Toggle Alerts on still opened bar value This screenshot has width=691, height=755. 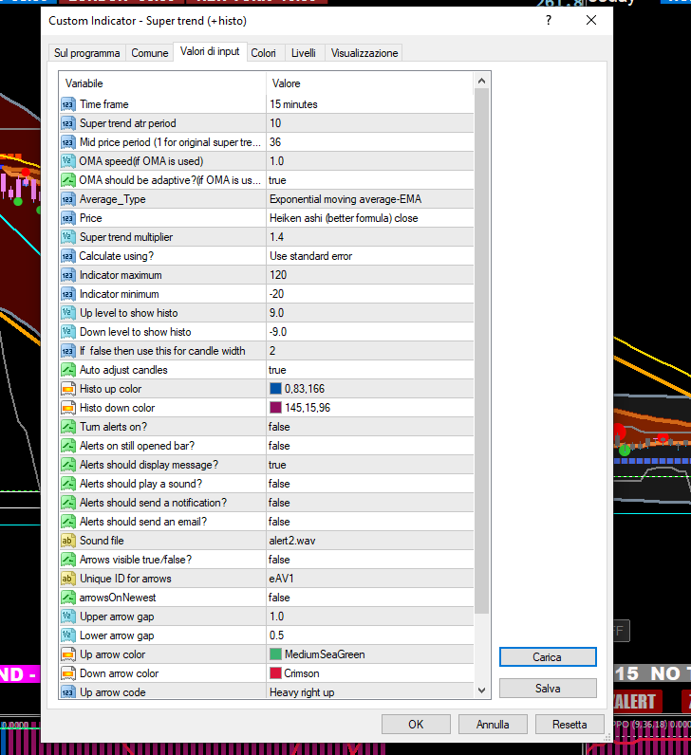[x=370, y=446]
